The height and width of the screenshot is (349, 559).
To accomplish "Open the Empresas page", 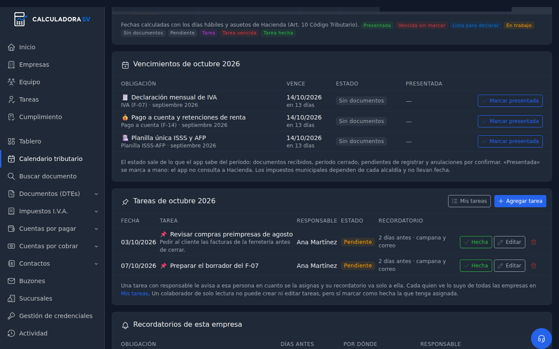I will [52, 65].
